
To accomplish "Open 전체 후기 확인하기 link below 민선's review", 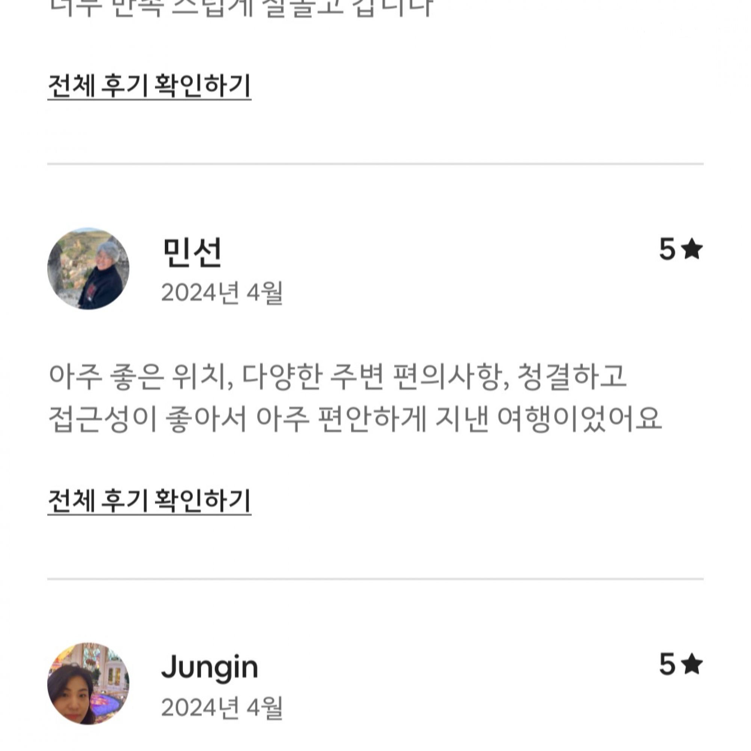I will pos(149,500).
